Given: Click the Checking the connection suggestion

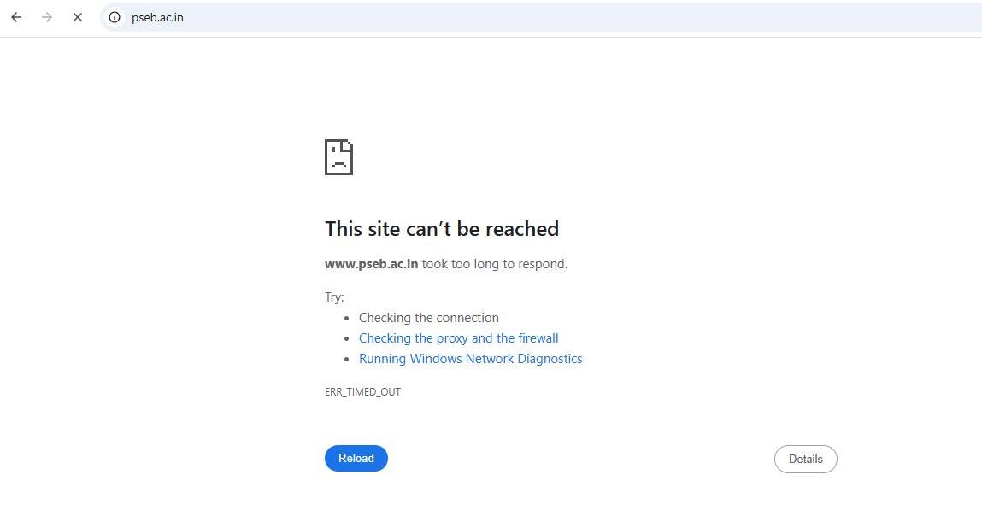Looking at the screenshot, I should 429,318.
